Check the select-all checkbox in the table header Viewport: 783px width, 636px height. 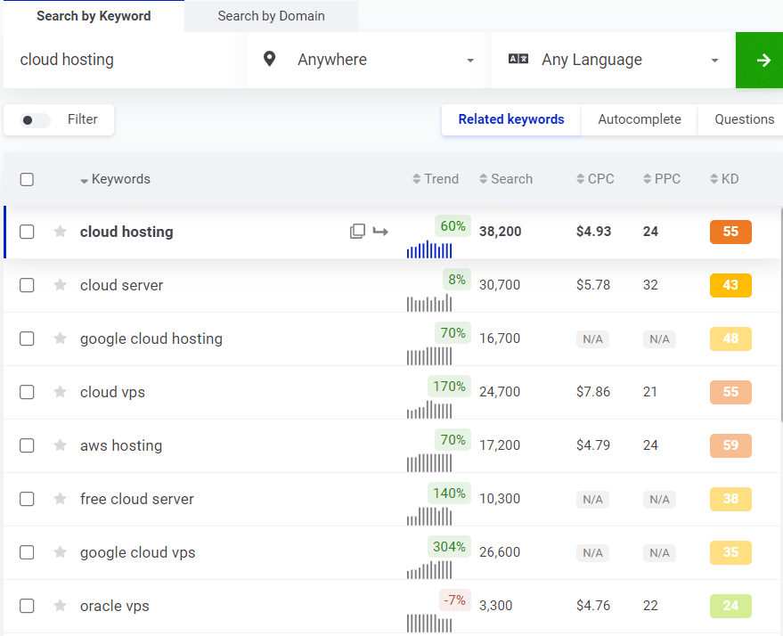coord(27,178)
